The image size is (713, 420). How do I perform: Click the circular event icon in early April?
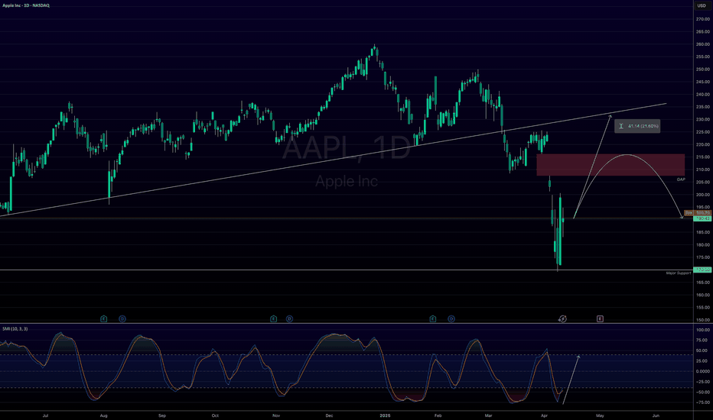[x=562, y=318]
